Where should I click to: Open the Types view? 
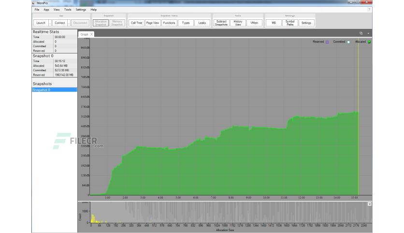point(186,23)
